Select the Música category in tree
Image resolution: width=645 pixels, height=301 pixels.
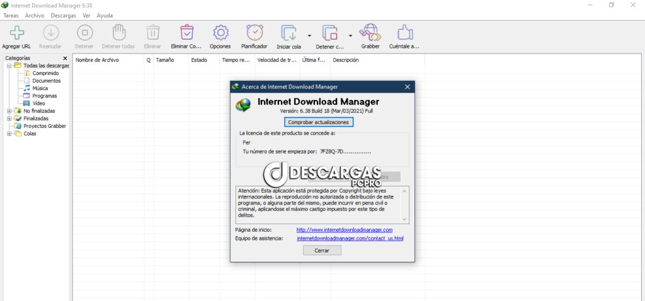(40, 88)
